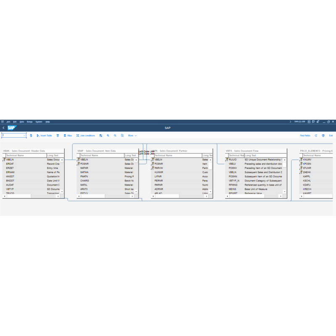
Task: Open the More dropdown in the toolbar
Action: (x=133, y=135)
